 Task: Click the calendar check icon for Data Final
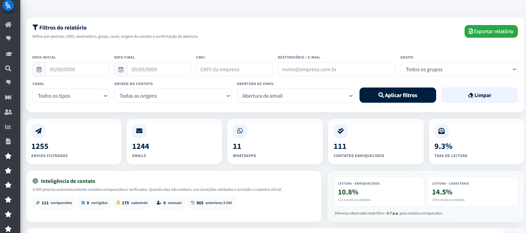click(x=121, y=70)
